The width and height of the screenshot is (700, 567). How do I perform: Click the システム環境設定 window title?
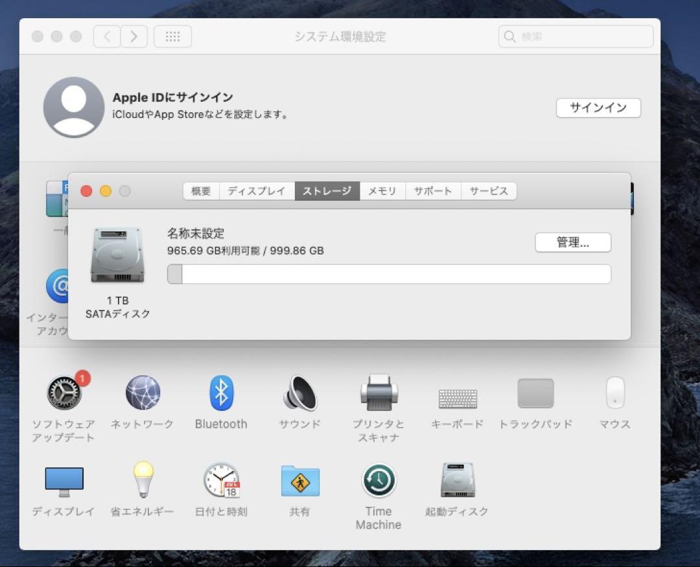coord(340,36)
